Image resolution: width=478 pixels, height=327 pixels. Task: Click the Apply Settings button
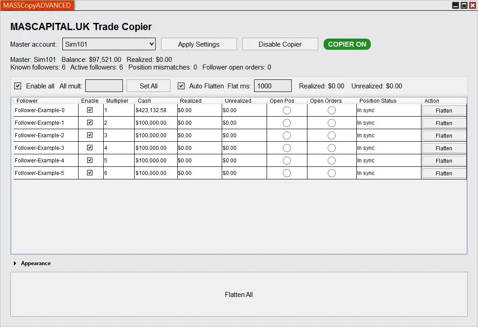point(199,44)
